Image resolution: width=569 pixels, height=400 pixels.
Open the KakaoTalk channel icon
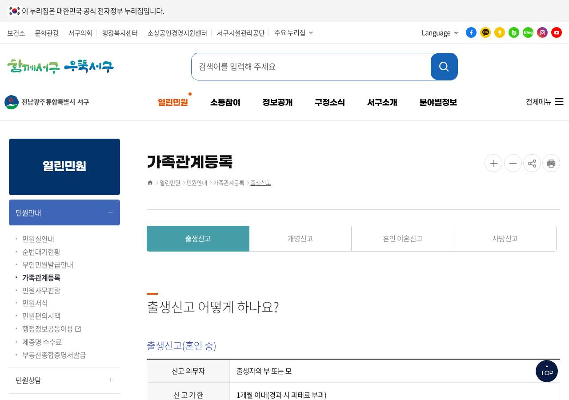click(485, 32)
